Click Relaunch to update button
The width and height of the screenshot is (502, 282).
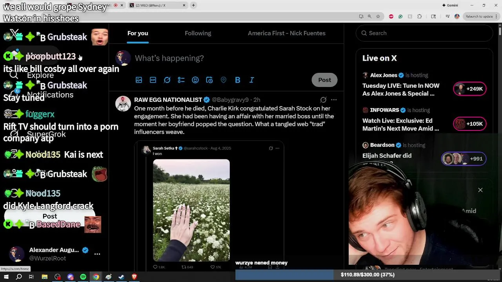pyautogui.click(x=479, y=16)
